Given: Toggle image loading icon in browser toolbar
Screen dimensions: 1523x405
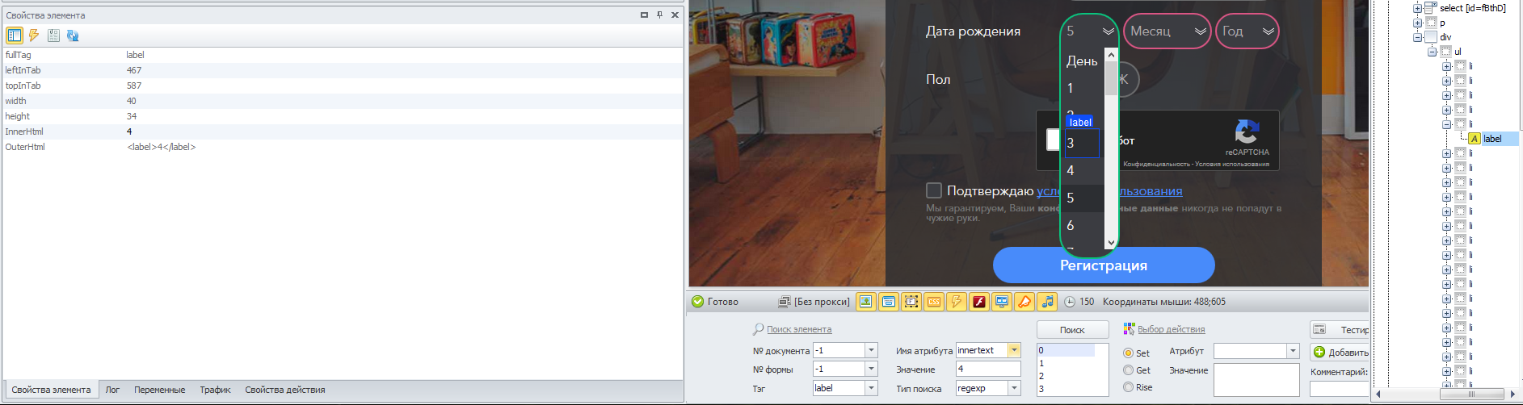Looking at the screenshot, I should (866, 302).
